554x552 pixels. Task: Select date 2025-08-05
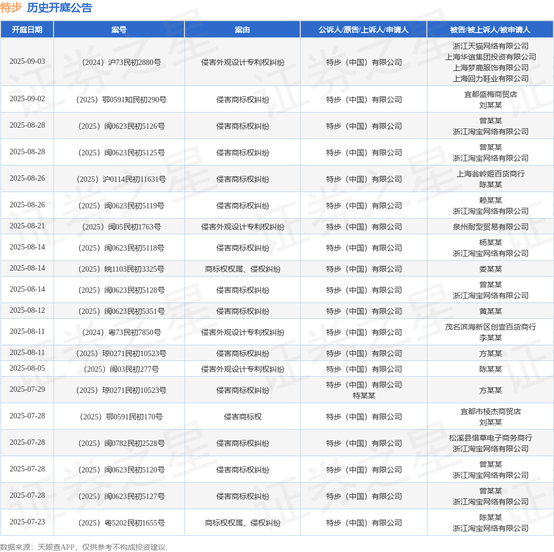(x=27, y=368)
